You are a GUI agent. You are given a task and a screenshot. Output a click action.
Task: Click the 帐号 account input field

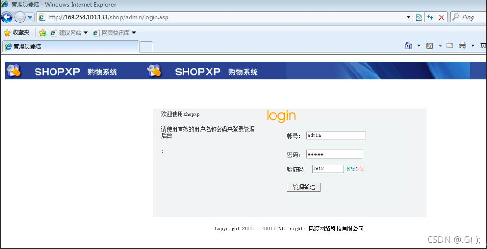point(336,136)
